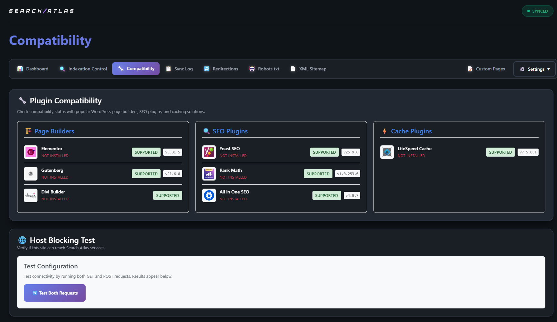Click the Divi Builder plugin icon

[x=31, y=195]
